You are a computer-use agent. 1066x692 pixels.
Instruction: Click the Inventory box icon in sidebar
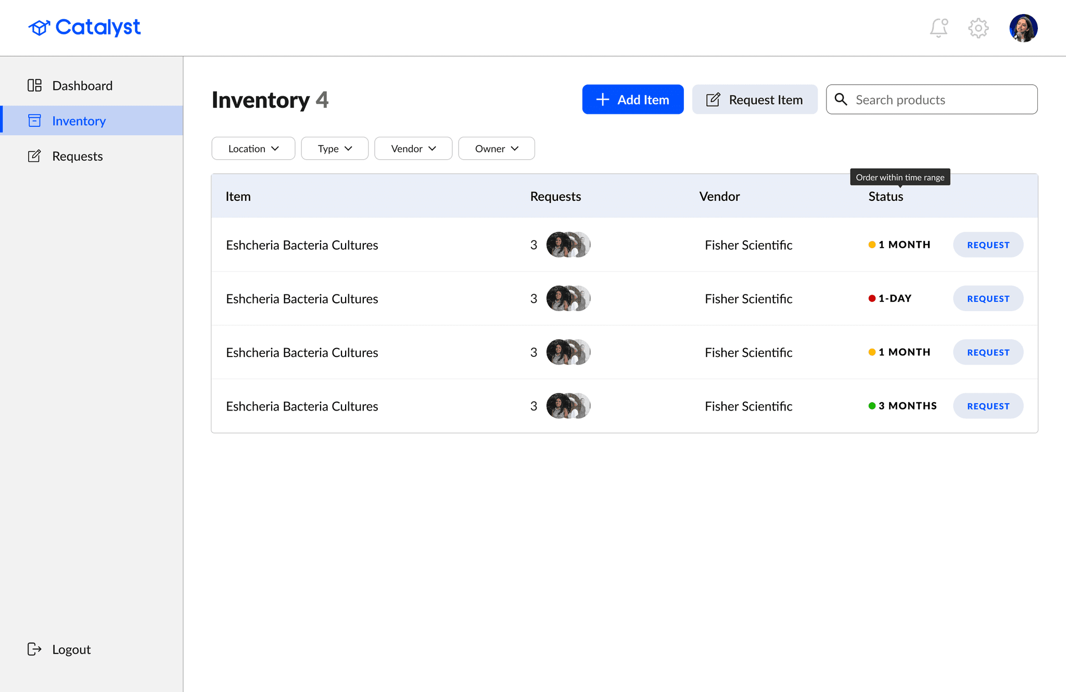click(34, 121)
